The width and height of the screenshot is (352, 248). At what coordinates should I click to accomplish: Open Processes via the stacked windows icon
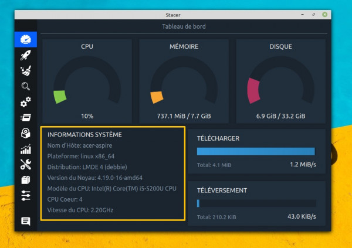[25, 118]
